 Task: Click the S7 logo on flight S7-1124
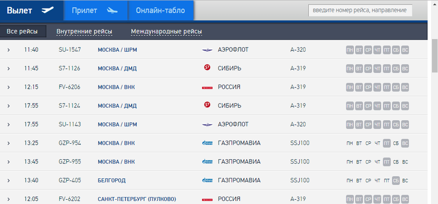tap(207, 105)
